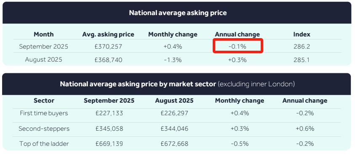Select the £672,668 August price
The image size is (355, 155).
point(174,144)
